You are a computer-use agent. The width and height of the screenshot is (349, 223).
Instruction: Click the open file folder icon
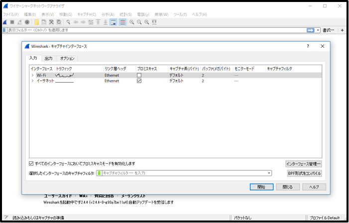point(36,22)
